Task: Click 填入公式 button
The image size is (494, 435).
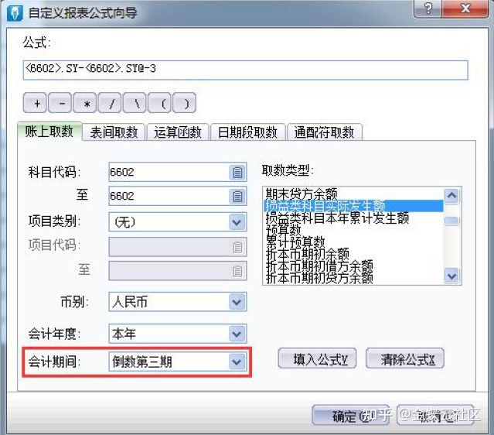Action: click(317, 358)
